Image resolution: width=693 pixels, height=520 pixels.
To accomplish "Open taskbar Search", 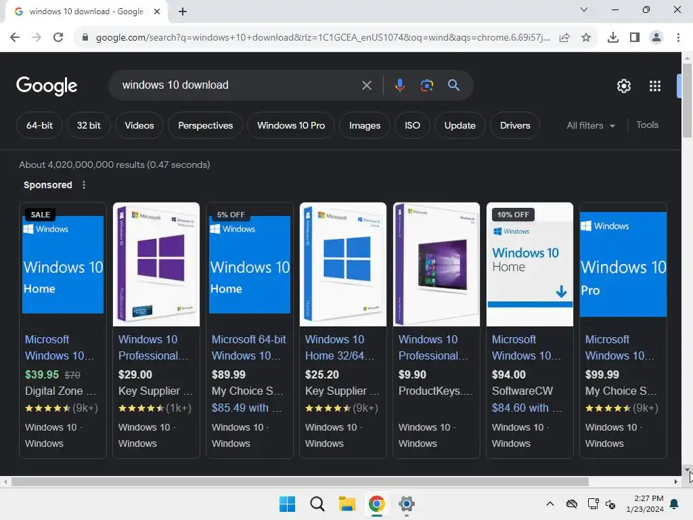I will (317, 504).
